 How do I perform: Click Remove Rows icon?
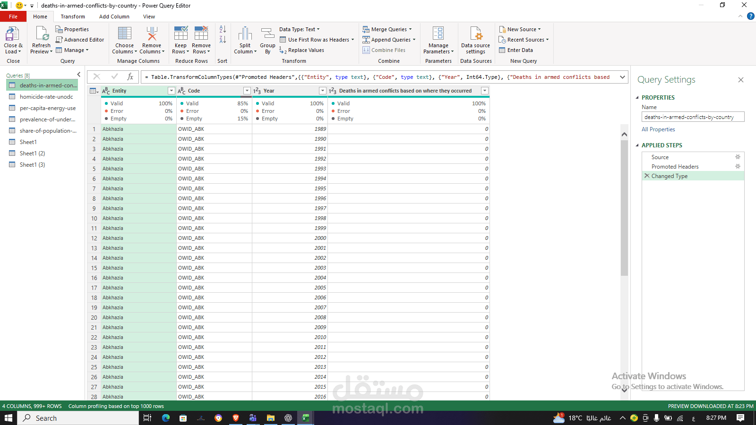click(x=201, y=34)
